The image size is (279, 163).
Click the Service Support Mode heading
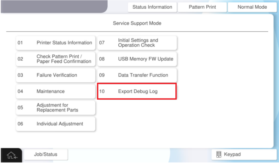137,23
